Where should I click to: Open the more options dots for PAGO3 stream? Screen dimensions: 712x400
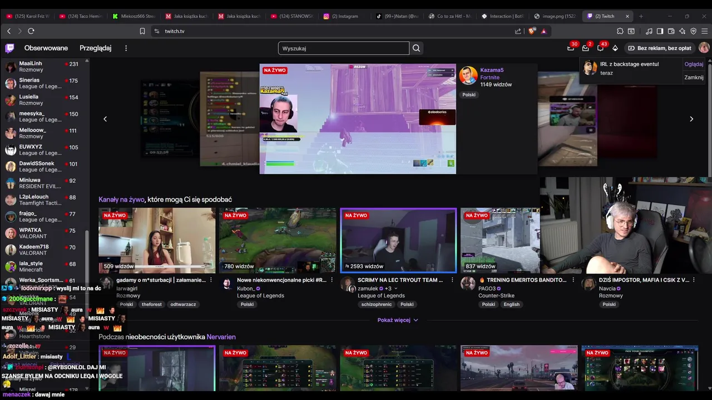(573, 280)
